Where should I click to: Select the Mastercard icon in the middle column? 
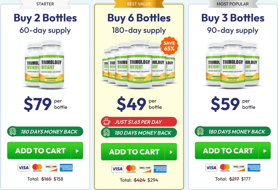click(x=132, y=169)
